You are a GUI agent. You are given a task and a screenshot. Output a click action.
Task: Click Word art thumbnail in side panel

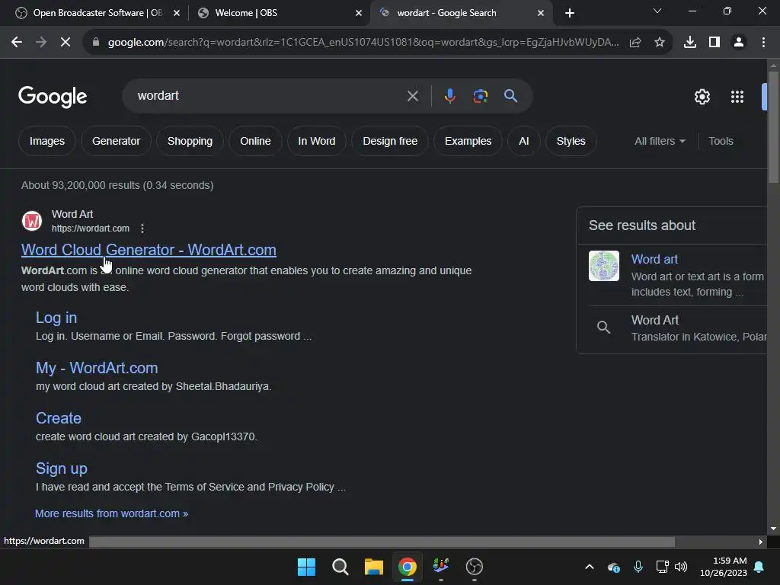604,266
